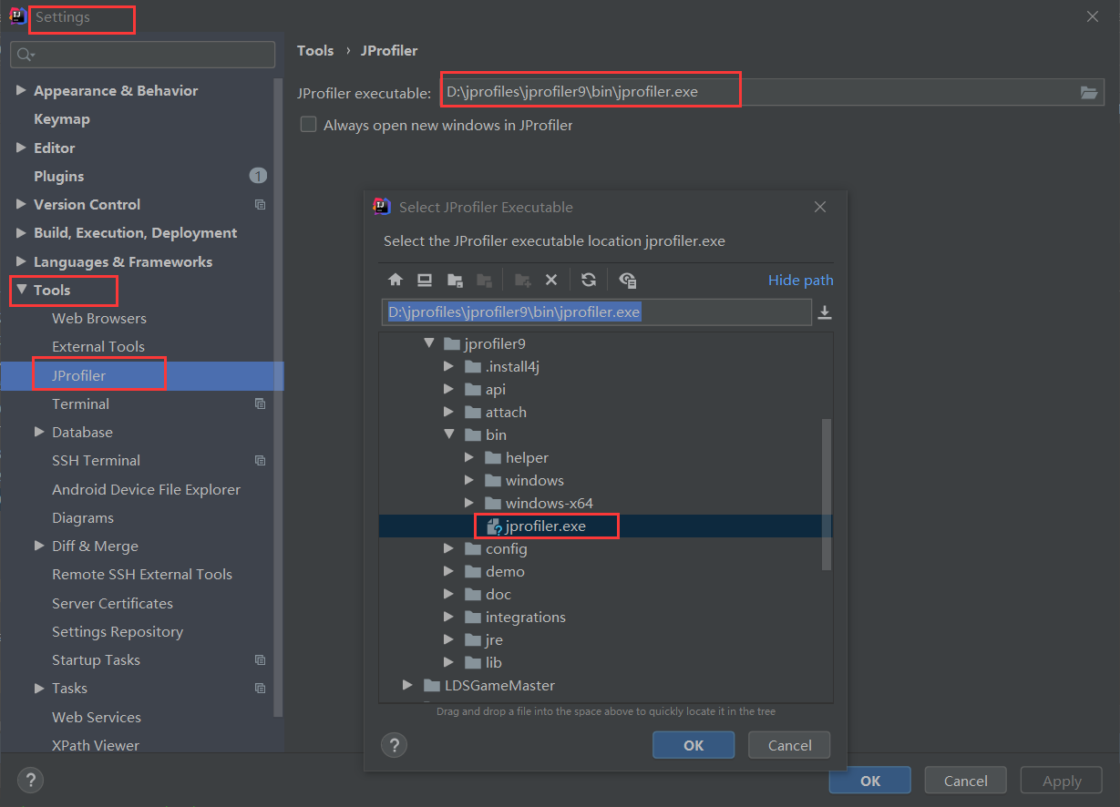
Task: Open Plugins settings page
Action: [x=59, y=176]
